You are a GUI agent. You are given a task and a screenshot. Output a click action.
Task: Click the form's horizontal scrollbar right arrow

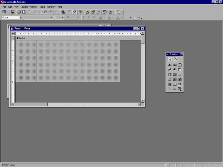pos(139,104)
